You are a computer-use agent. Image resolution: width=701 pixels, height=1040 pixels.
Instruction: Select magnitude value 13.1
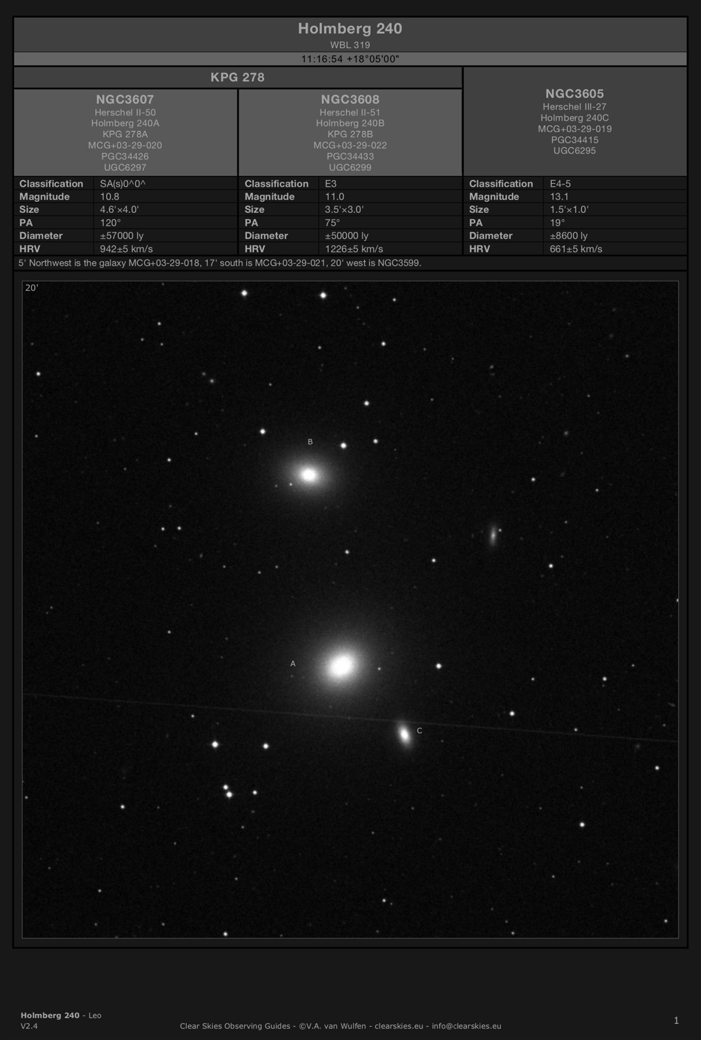pos(560,197)
